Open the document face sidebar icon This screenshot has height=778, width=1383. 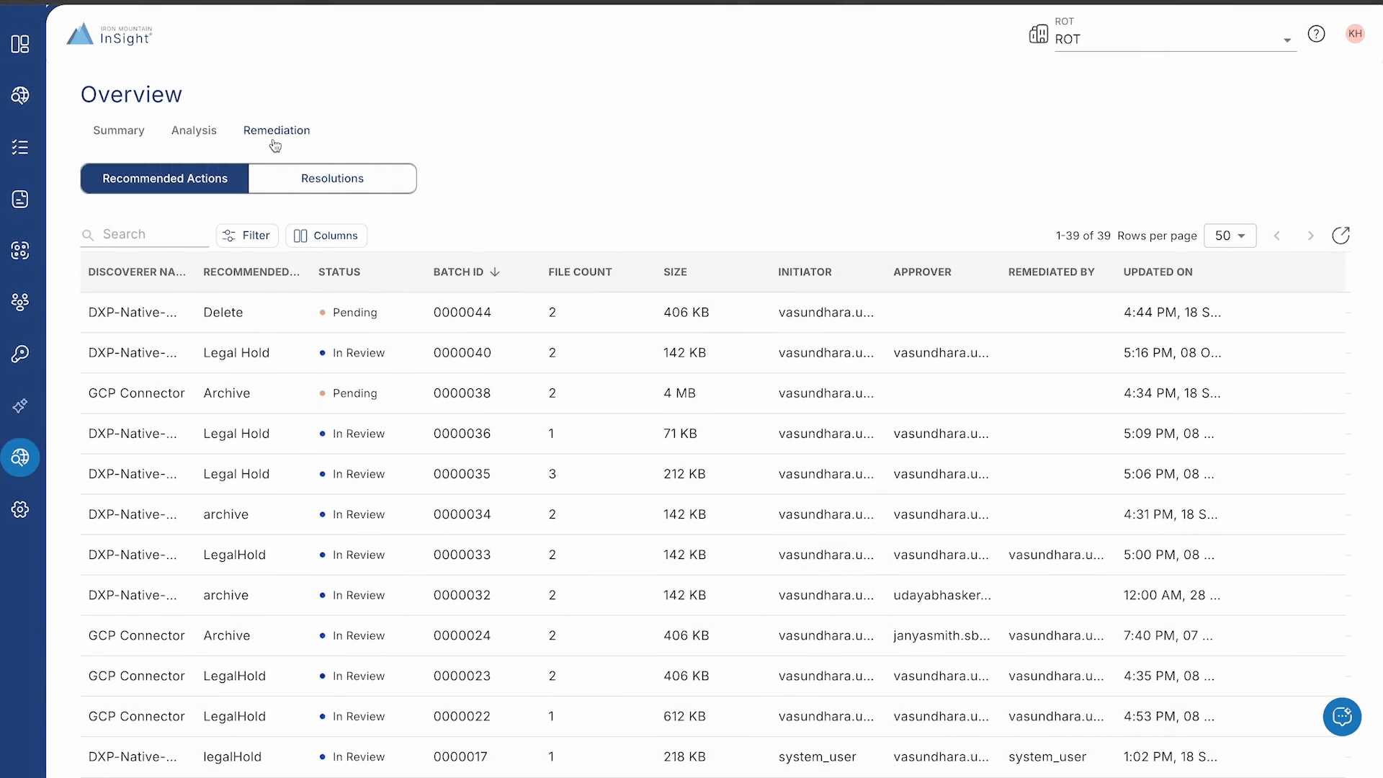[x=20, y=199]
